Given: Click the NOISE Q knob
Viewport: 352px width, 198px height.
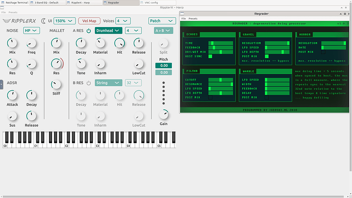Looking at the screenshot, I should (x=32, y=64).
